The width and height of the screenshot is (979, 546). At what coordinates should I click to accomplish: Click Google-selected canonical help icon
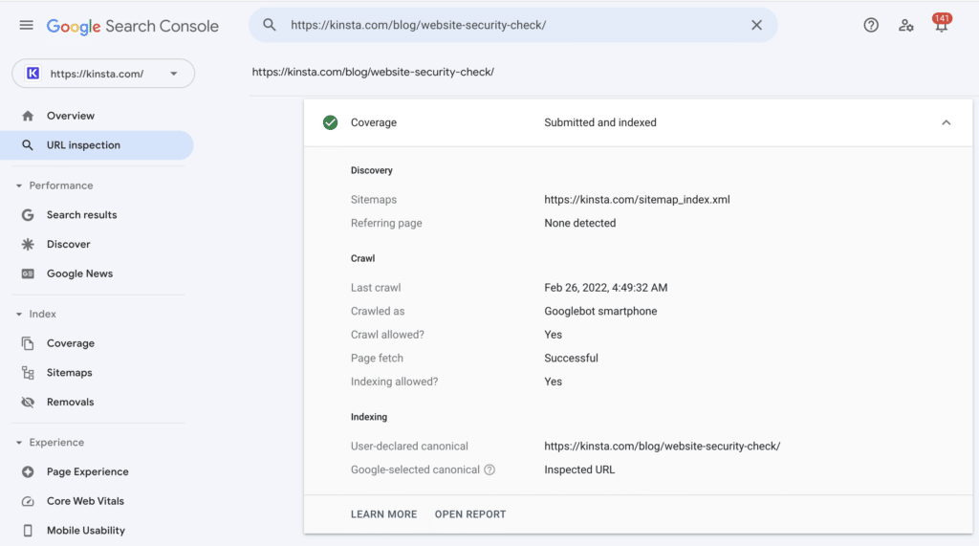(x=489, y=470)
